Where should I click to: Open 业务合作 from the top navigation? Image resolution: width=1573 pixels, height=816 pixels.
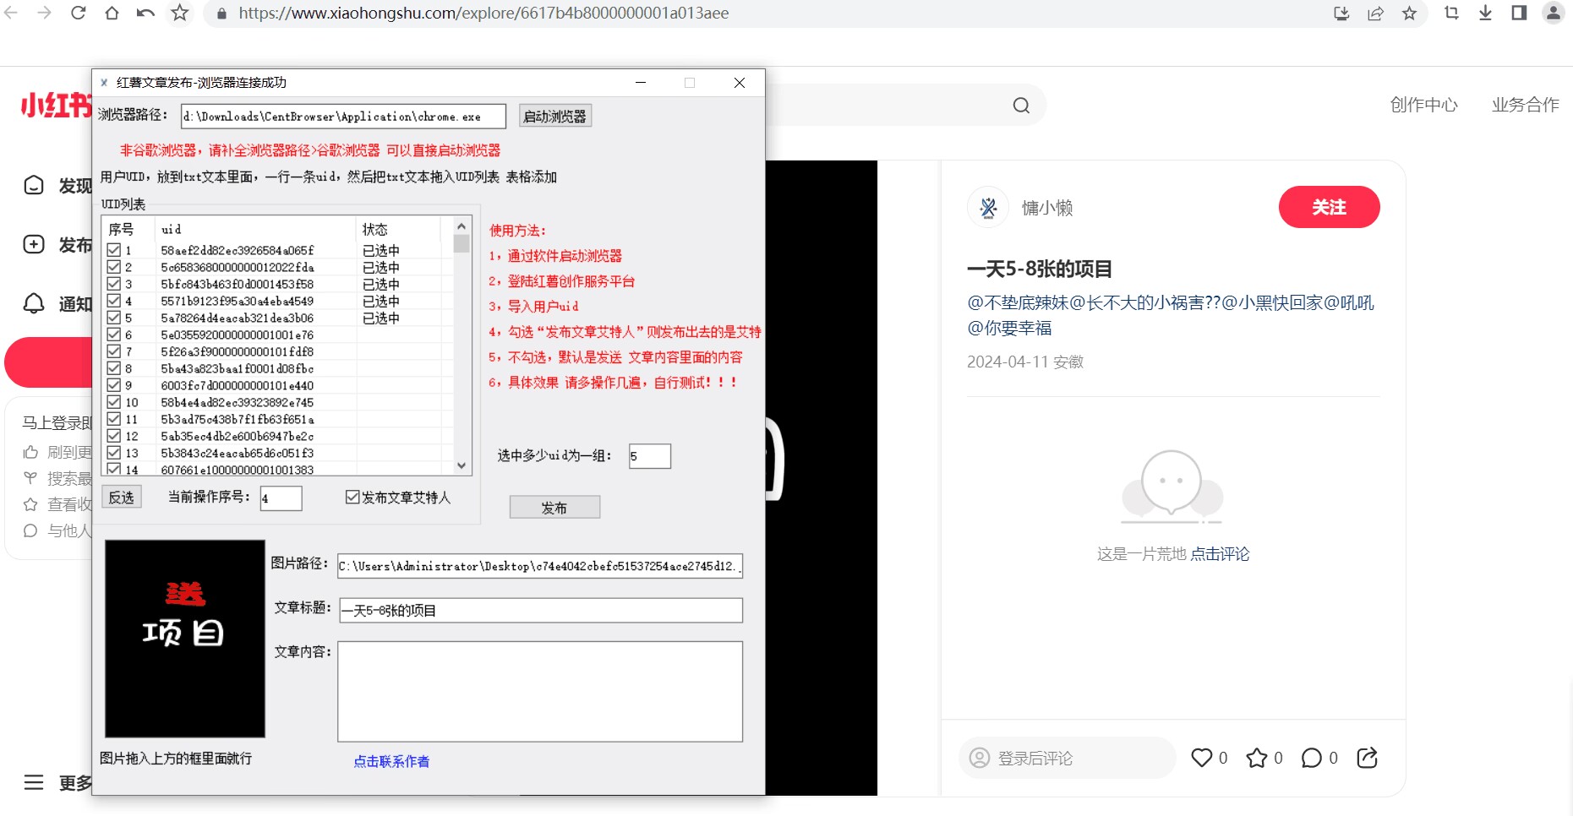pyautogui.click(x=1524, y=105)
